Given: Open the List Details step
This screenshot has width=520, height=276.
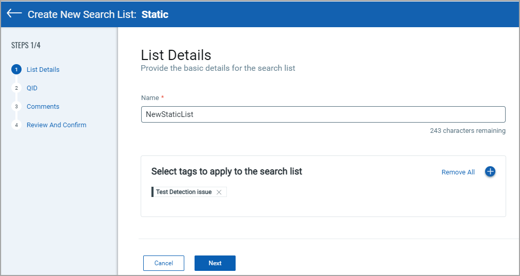Looking at the screenshot, I should pos(43,70).
